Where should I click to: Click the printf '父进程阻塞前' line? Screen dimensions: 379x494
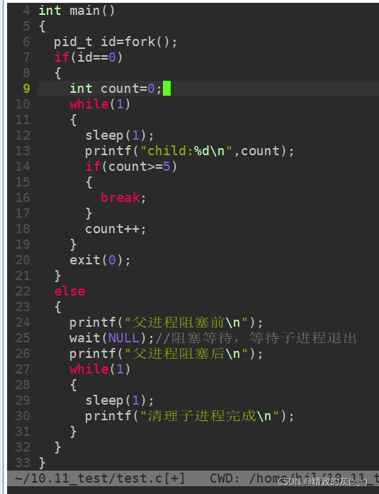tap(166, 323)
